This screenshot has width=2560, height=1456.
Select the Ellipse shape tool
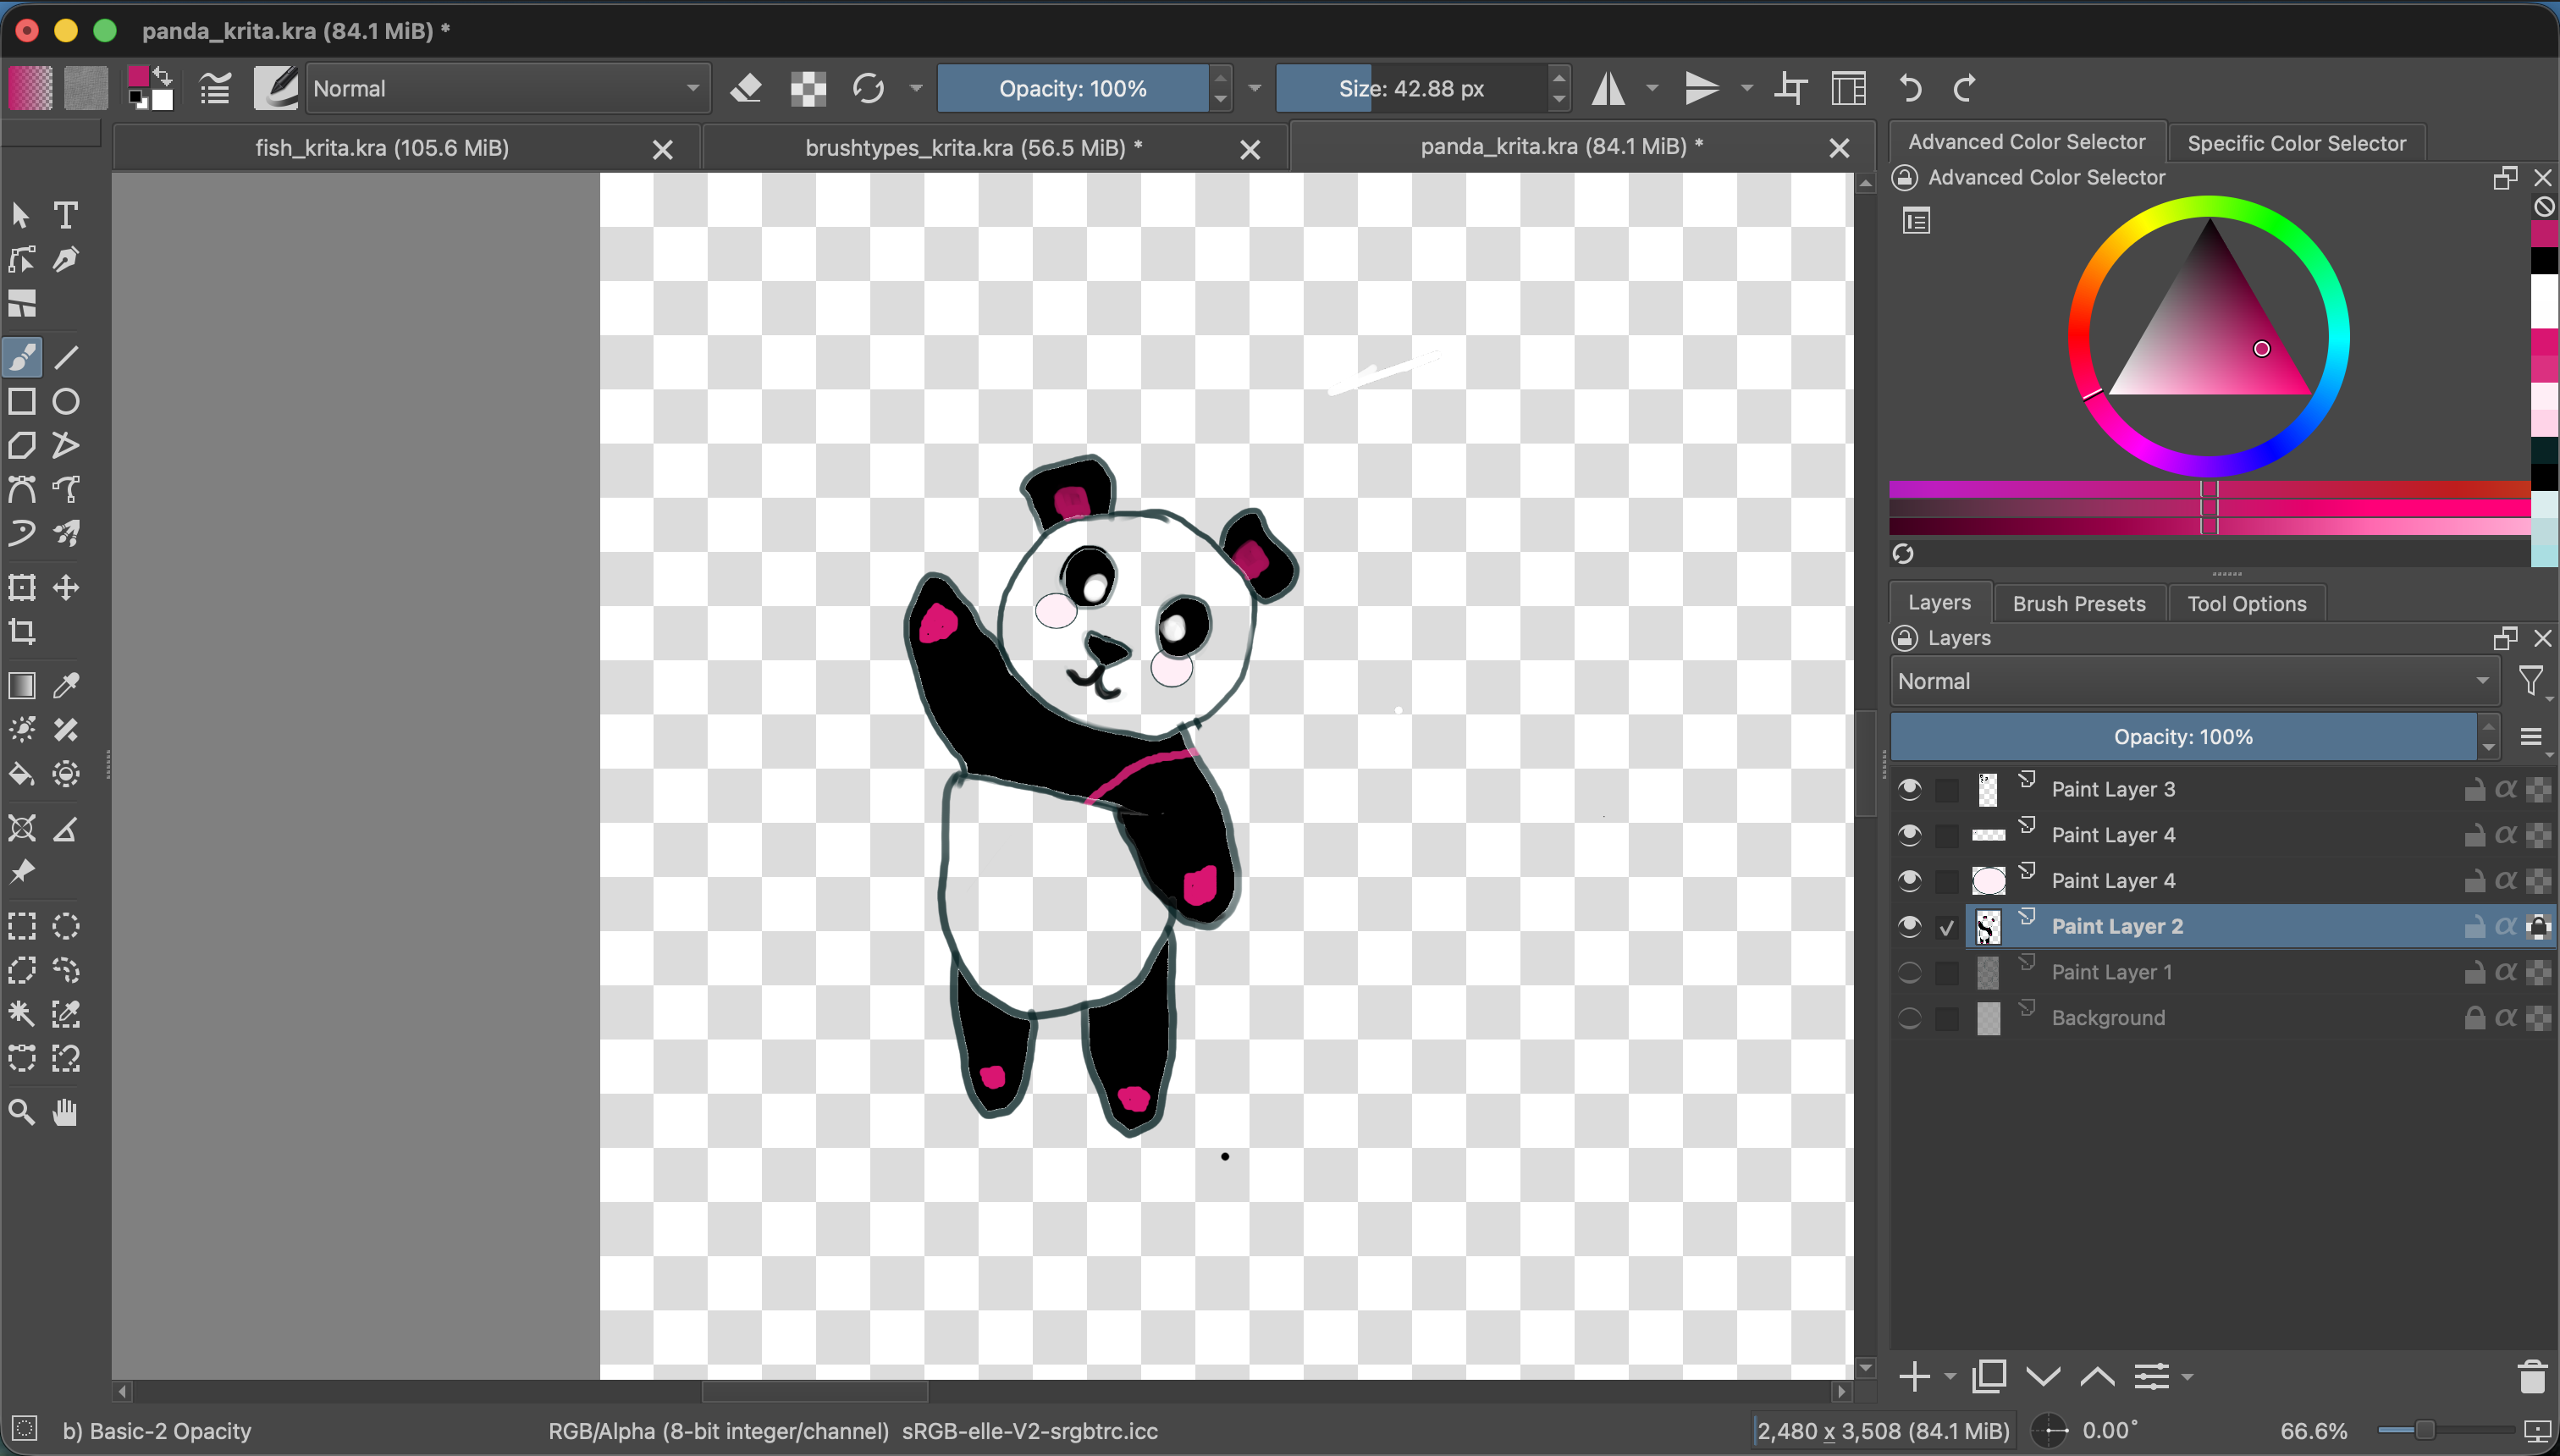pos(66,401)
